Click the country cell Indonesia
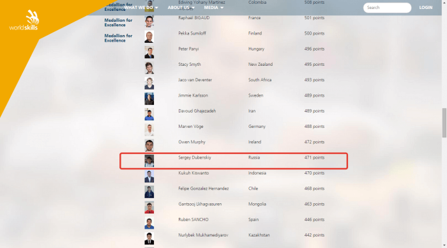The height and width of the screenshot is (248, 447). (x=257, y=173)
